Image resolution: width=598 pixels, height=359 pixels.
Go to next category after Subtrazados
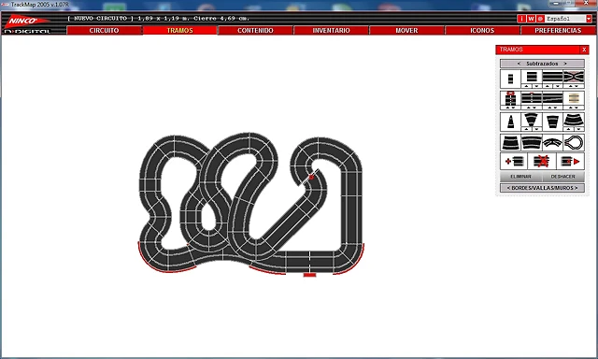(x=565, y=64)
